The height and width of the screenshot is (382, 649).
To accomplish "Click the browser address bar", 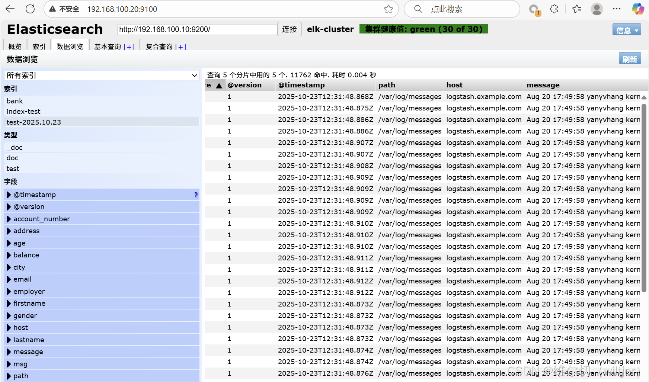I will [x=221, y=9].
